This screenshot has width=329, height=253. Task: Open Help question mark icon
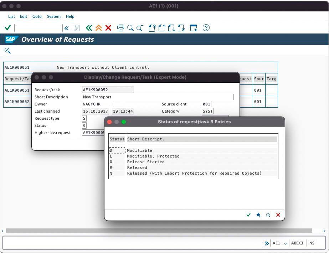(x=206, y=28)
